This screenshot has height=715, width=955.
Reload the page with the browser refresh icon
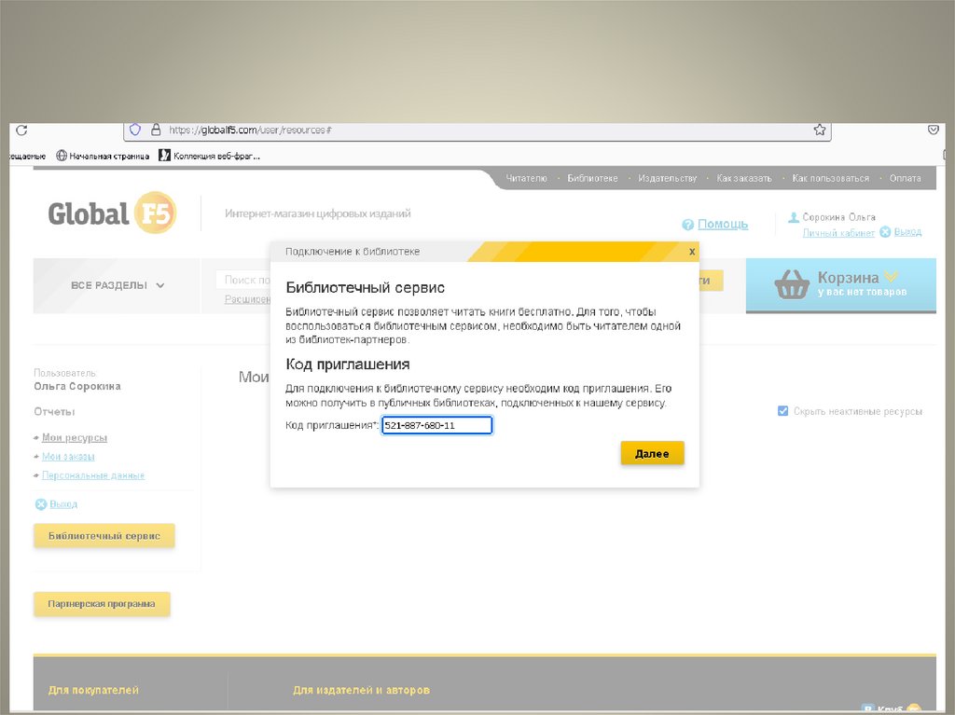pos(21,131)
